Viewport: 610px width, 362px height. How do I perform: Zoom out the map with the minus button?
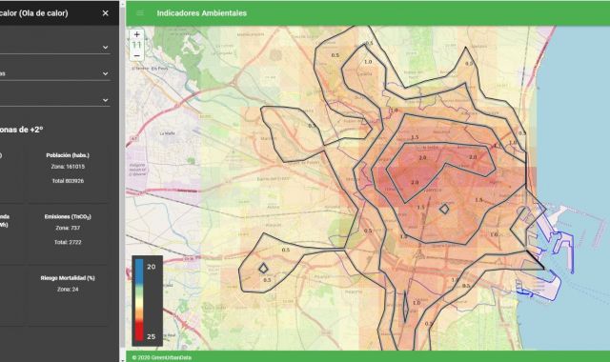point(136,55)
